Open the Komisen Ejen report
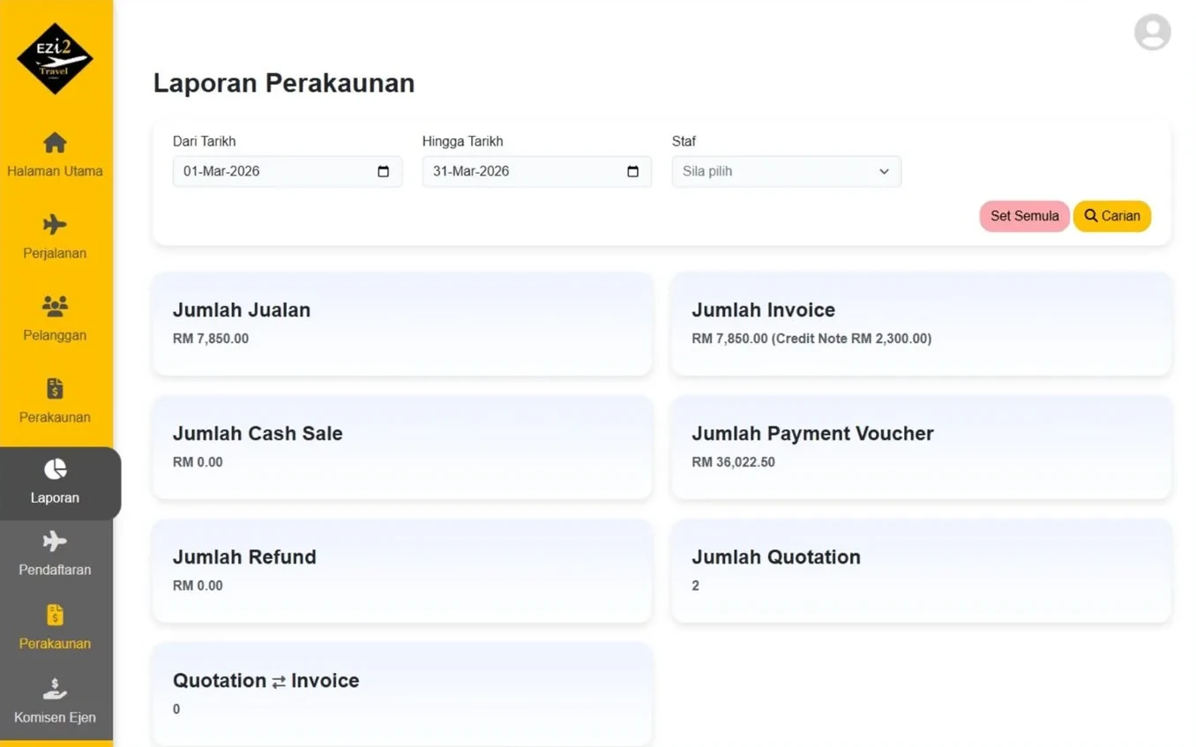1196x747 pixels. 55,702
